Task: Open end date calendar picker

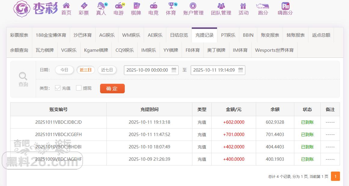Action: tap(240, 70)
